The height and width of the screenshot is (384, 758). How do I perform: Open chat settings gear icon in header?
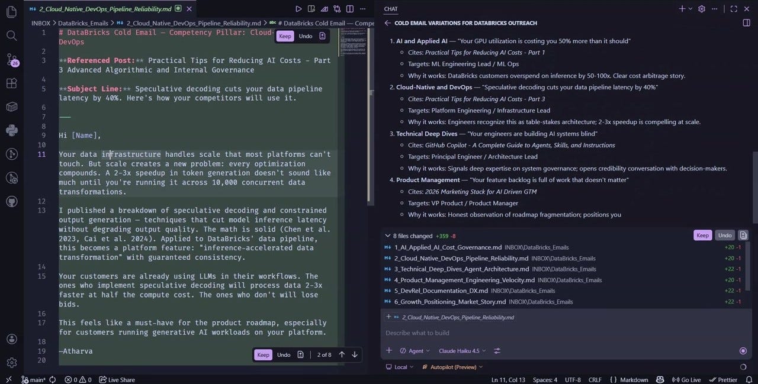point(702,9)
